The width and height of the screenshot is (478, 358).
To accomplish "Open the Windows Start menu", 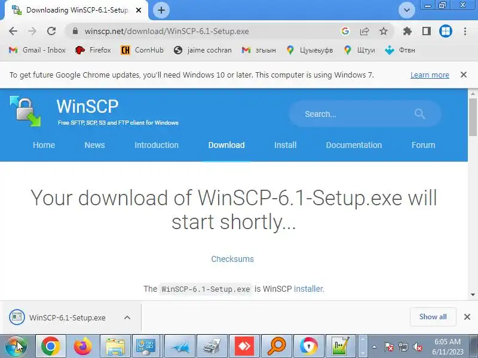I will pyautogui.click(x=16, y=346).
